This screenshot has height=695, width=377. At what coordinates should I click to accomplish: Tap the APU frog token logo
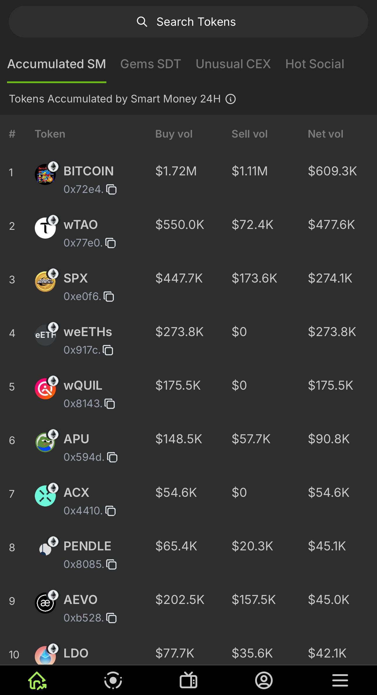[x=45, y=442]
